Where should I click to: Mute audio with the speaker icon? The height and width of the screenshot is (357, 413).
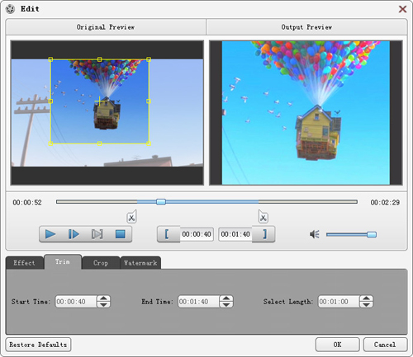click(315, 234)
